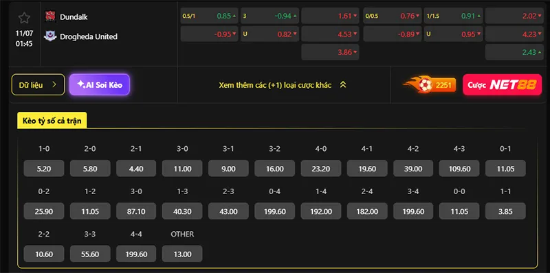Toggle the favorite star for Dundalk match

point(24,18)
